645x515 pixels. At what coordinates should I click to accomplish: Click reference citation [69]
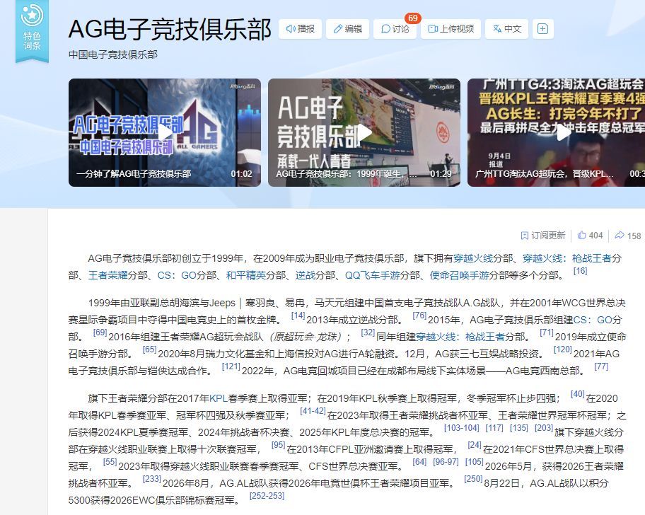[100, 332]
